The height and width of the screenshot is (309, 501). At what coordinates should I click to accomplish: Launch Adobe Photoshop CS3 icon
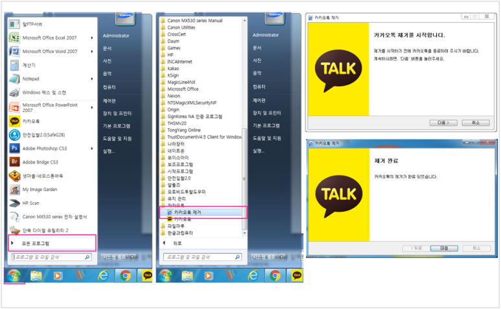(14, 148)
